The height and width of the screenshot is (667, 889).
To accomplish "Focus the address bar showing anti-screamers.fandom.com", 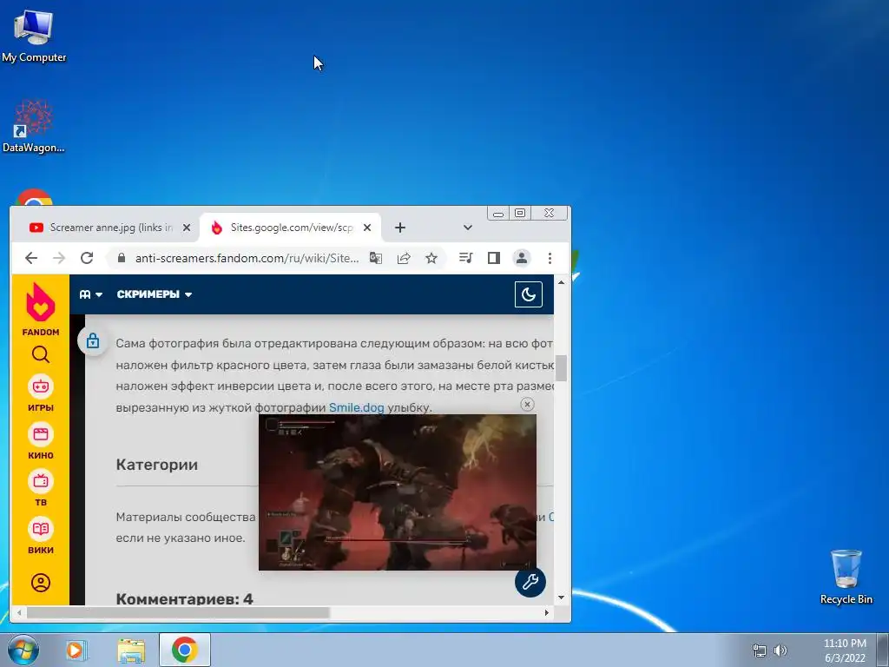I will pyautogui.click(x=247, y=258).
